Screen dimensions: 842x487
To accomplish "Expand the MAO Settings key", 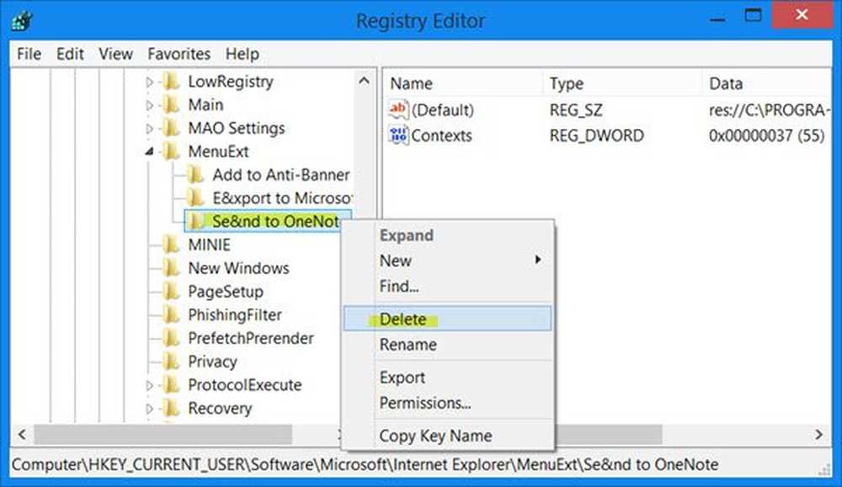I will (150, 128).
